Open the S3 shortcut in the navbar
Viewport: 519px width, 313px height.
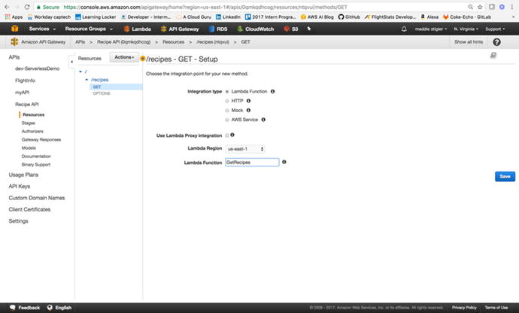tap(291, 29)
